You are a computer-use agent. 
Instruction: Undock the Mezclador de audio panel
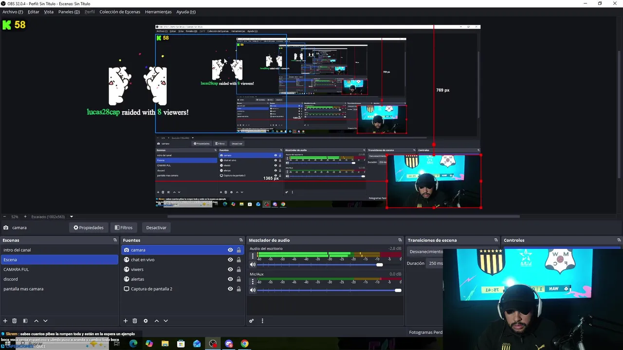pyautogui.click(x=400, y=240)
